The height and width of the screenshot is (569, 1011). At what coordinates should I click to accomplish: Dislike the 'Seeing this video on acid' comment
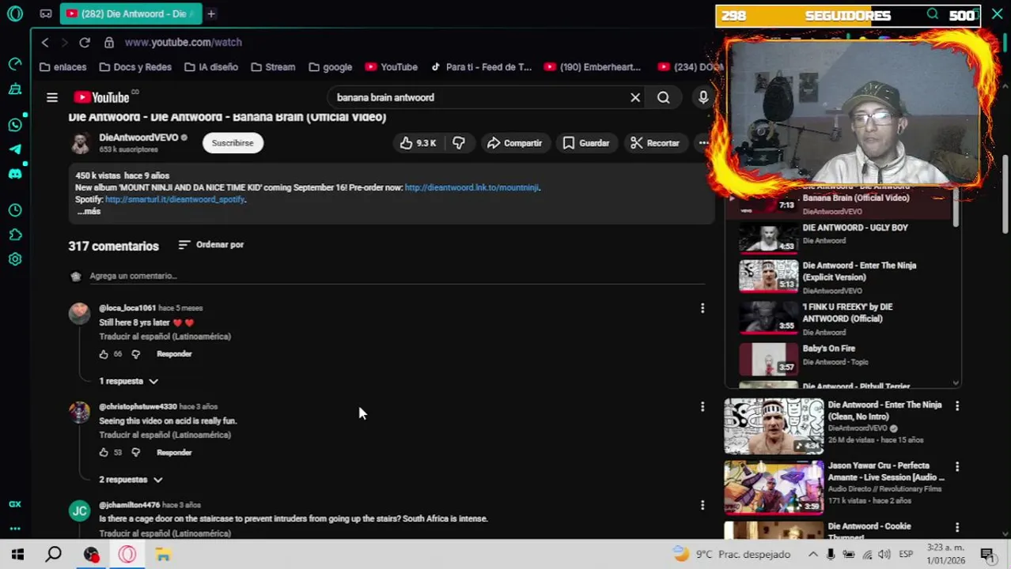(x=136, y=453)
